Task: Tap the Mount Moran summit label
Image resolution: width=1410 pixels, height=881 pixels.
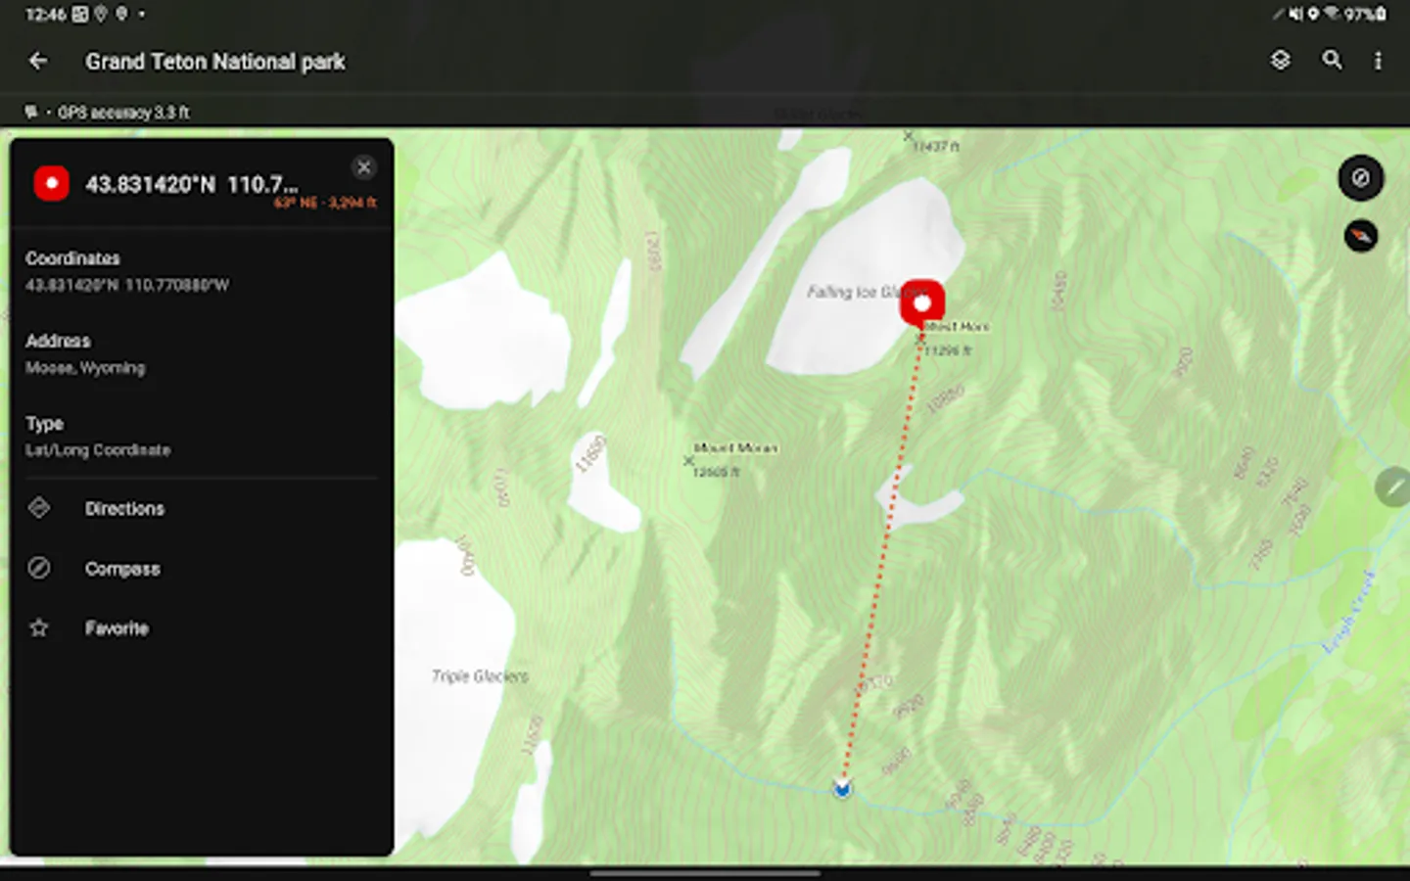Action: [x=735, y=448]
